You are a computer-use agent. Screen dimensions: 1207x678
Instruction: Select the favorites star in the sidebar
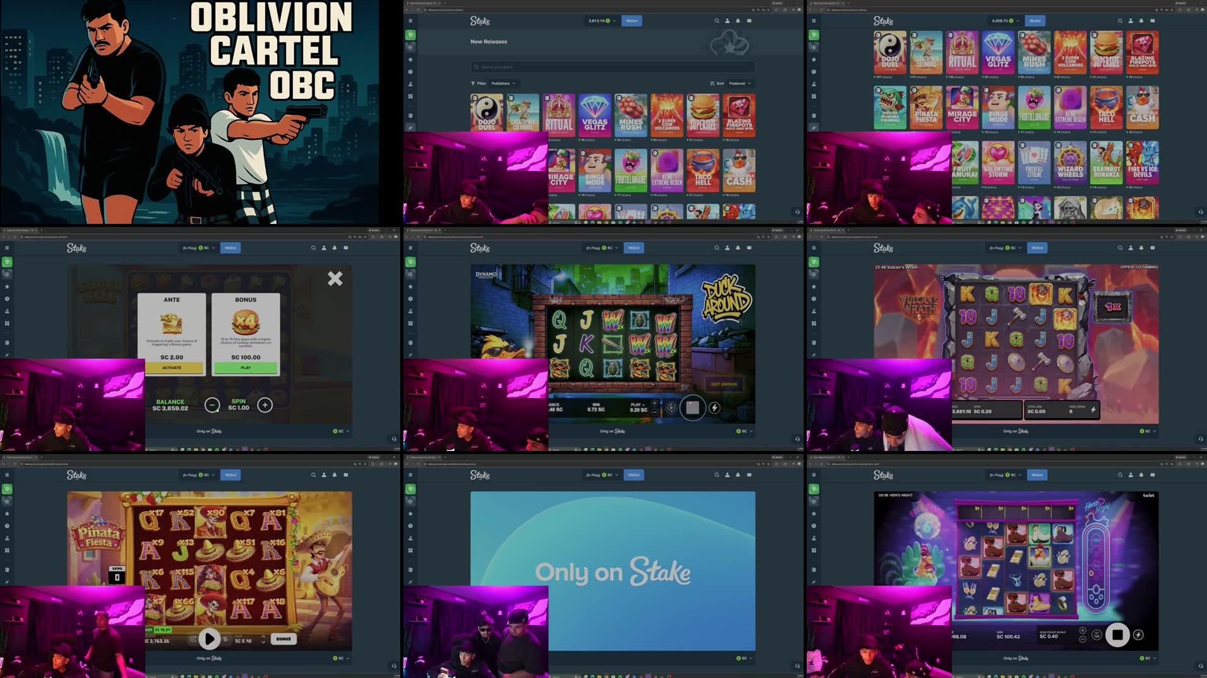click(410, 60)
